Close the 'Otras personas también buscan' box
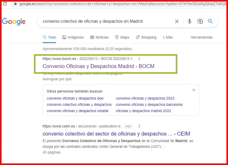The height and width of the screenshot is (165, 228). [194, 90]
